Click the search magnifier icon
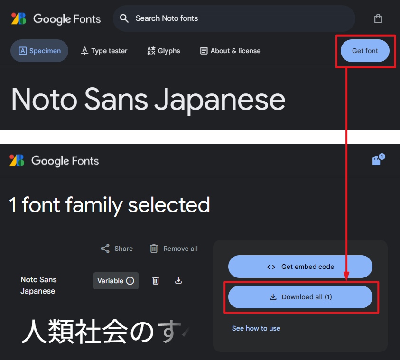The height and width of the screenshot is (360, 400). [x=124, y=18]
